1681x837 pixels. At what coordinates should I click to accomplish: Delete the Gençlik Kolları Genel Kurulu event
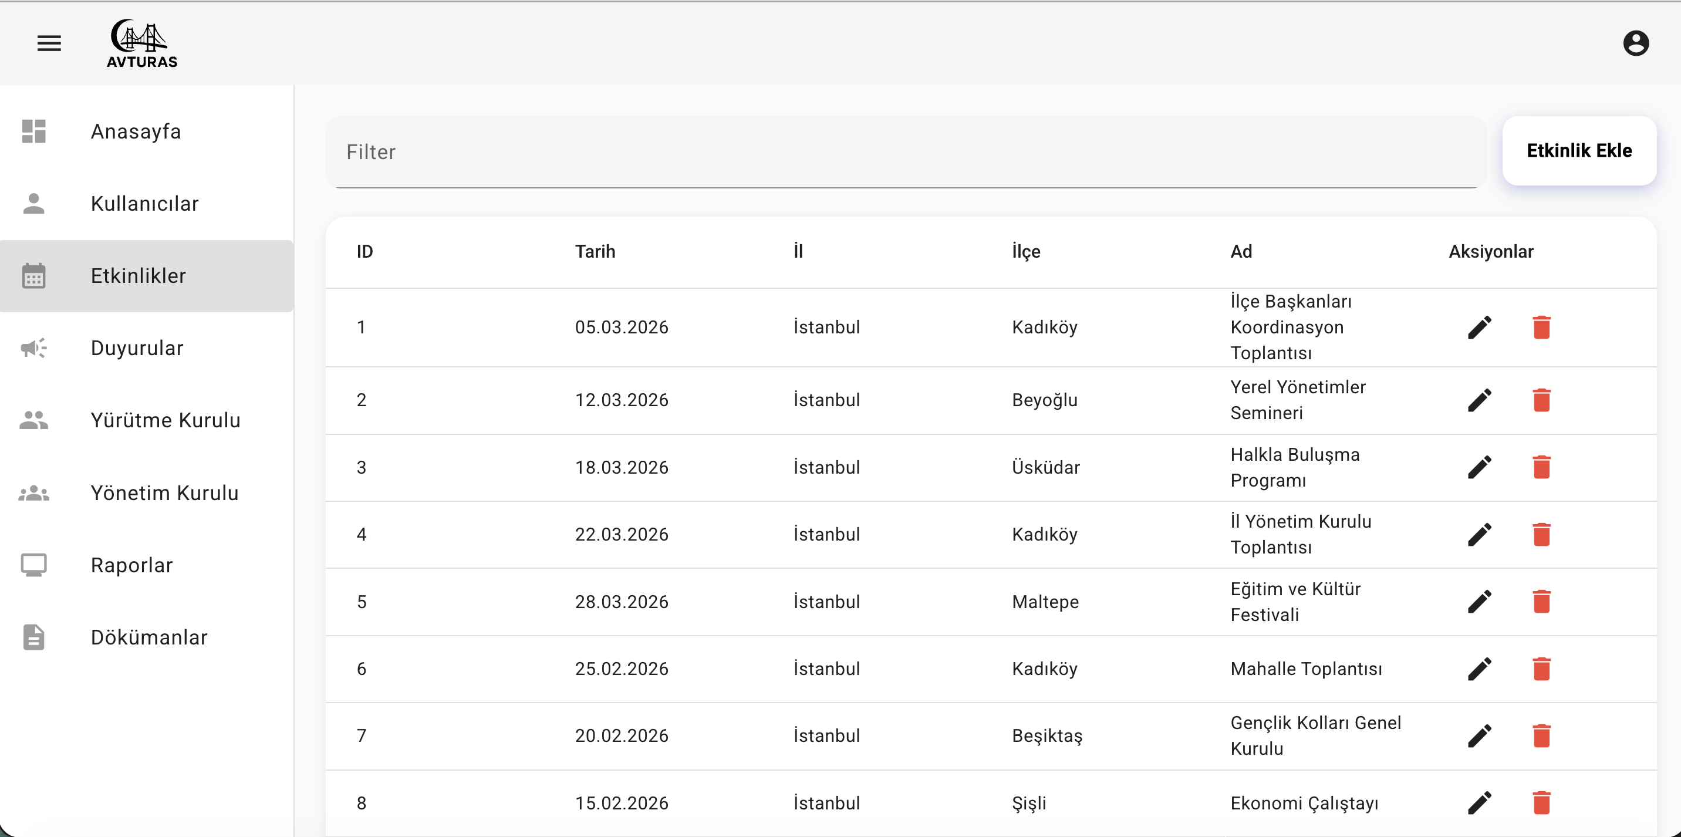click(1541, 735)
